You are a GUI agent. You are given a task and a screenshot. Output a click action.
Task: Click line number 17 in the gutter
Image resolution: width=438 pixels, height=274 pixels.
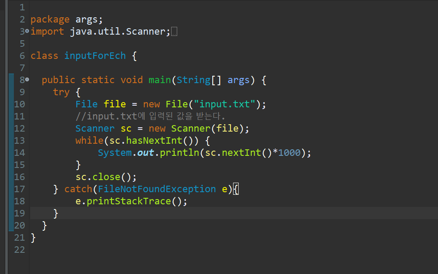point(19,189)
